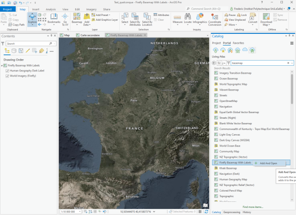
Task: Click Add Graphics Layer button
Action: pos(105,20)
